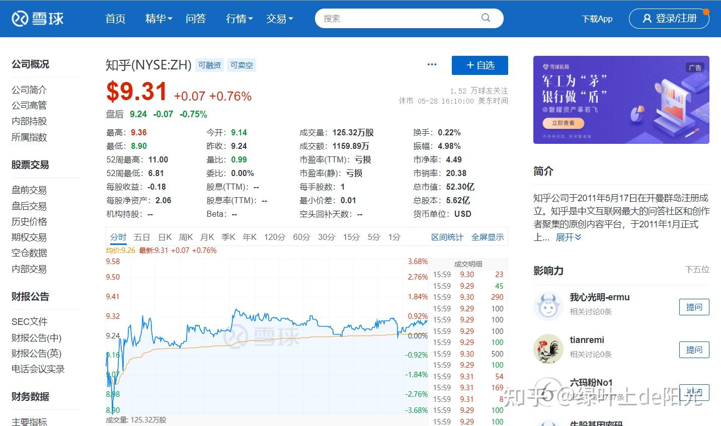Viewport: 721px width, 426px height.
Task: Switch chart to 月K
Action: click(x=207, y=237)
